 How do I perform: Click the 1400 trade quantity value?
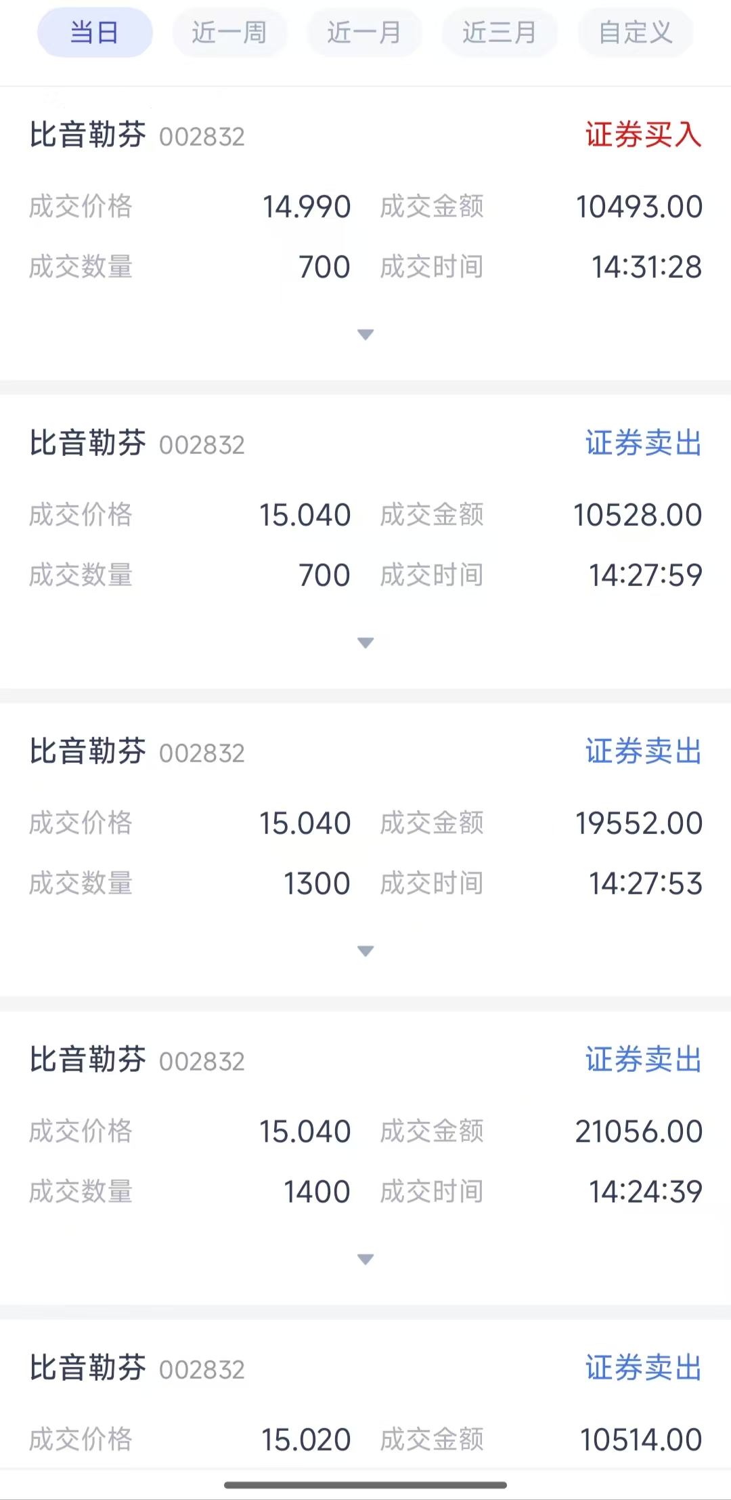(317, 1192)
